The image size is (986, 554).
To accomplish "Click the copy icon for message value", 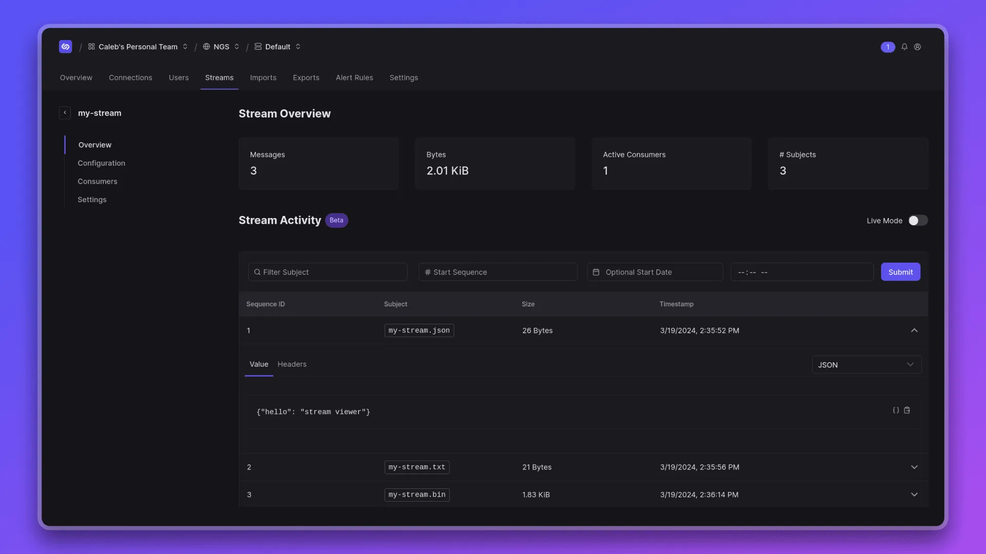I will pos(907,410).
